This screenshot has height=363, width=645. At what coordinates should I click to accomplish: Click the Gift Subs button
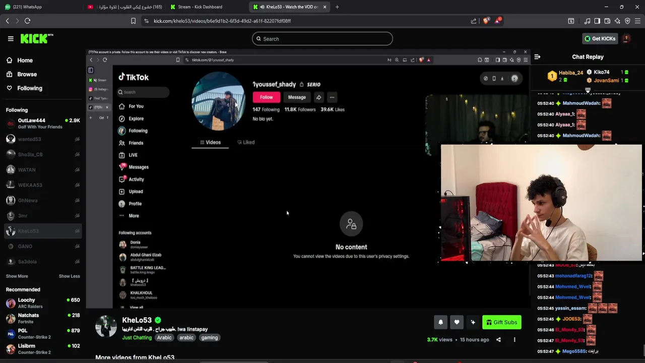tap(501, 322)
